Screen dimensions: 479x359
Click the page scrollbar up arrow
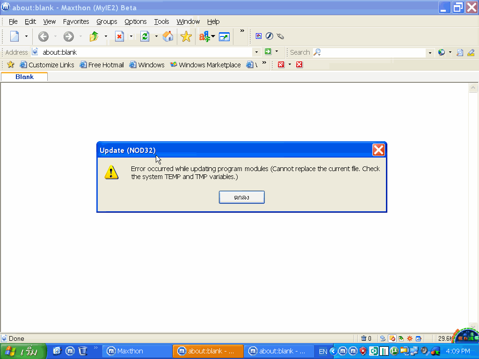pyautogui.click(x=473, y=88)
